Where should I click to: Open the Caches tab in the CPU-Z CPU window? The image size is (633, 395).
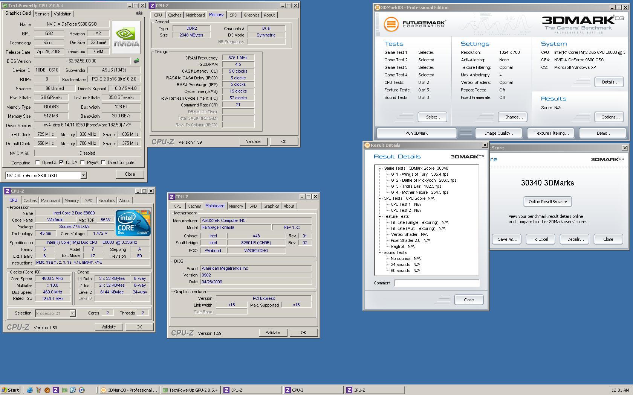click(x=30, y=201)
